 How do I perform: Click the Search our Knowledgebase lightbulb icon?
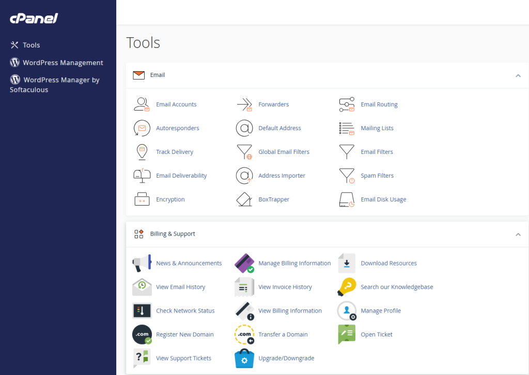tap(347, 287)
